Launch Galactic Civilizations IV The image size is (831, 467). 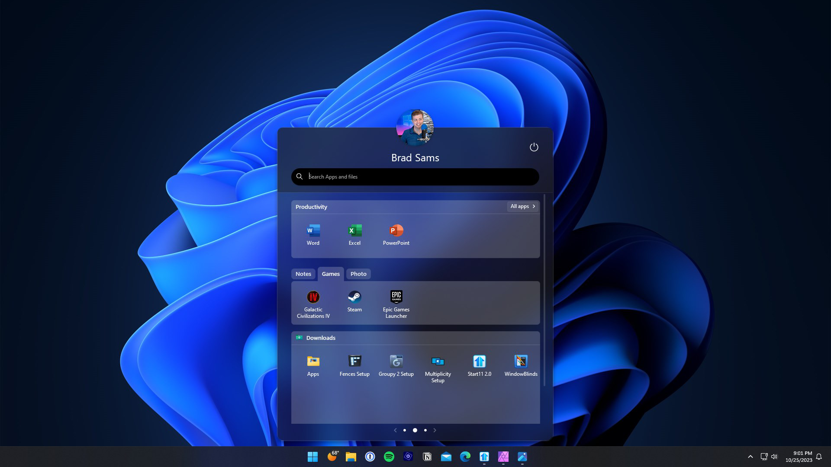coord(313,297)
